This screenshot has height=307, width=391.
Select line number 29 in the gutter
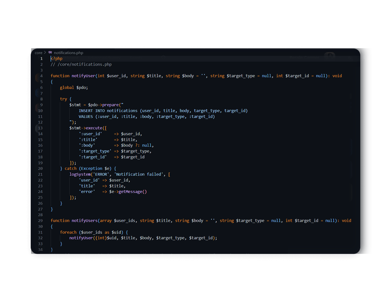click(40, 221)
